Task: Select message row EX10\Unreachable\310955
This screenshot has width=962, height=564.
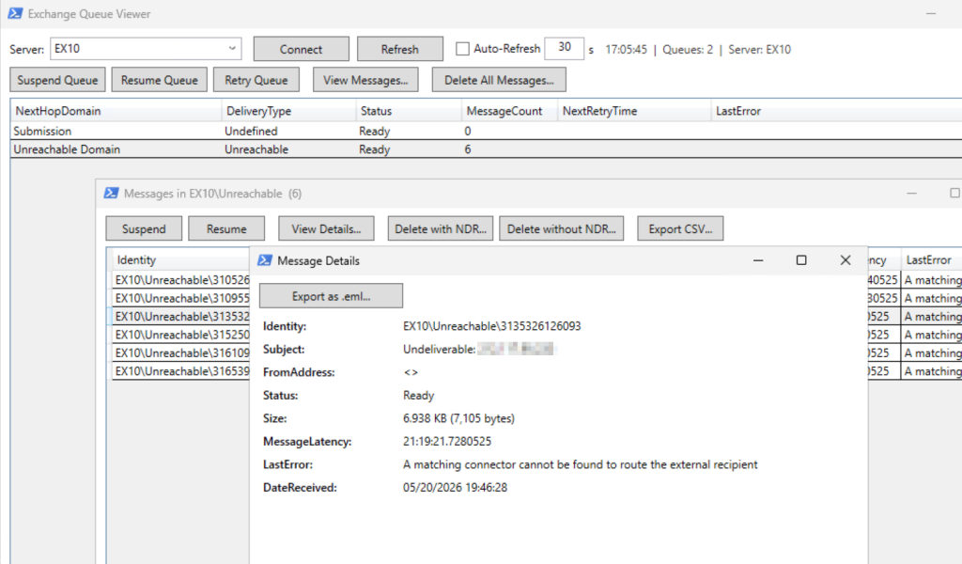Action: click(181, 298)
